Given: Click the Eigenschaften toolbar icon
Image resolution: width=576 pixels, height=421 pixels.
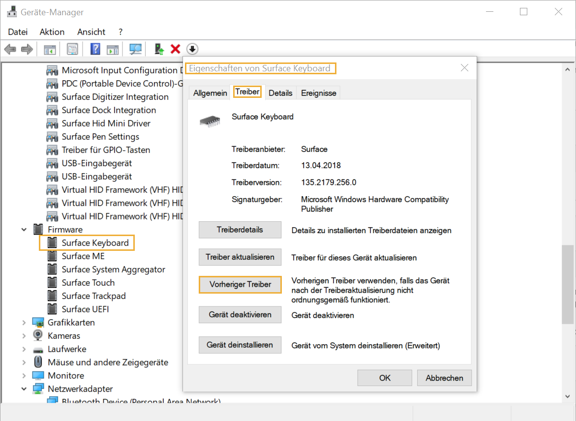Looking at the screenshot, I should [72, 49].
